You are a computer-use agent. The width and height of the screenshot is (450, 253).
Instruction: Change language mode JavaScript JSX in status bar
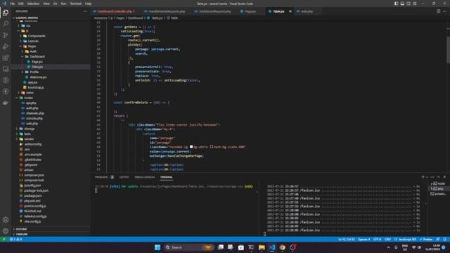click(x=405, y=239)
